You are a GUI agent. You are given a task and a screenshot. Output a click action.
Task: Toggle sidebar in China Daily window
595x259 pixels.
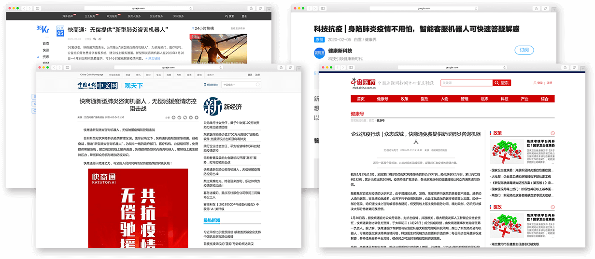tap(68, 67)
